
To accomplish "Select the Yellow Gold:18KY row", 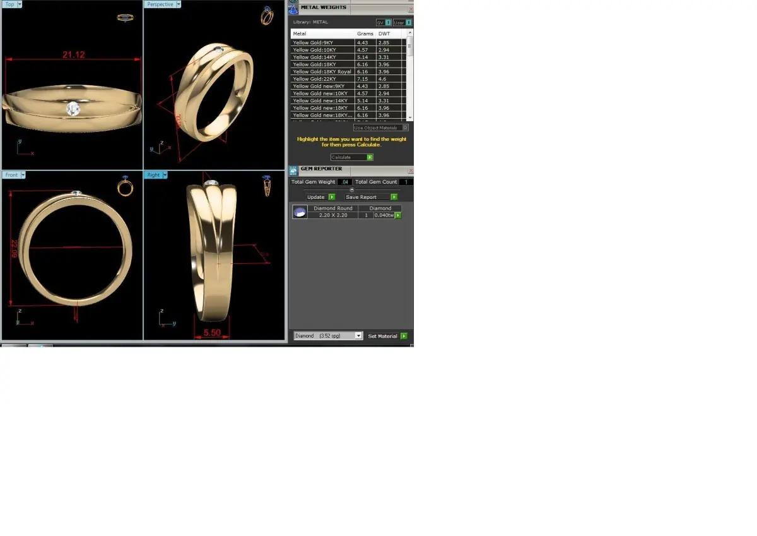I will 349,64.
